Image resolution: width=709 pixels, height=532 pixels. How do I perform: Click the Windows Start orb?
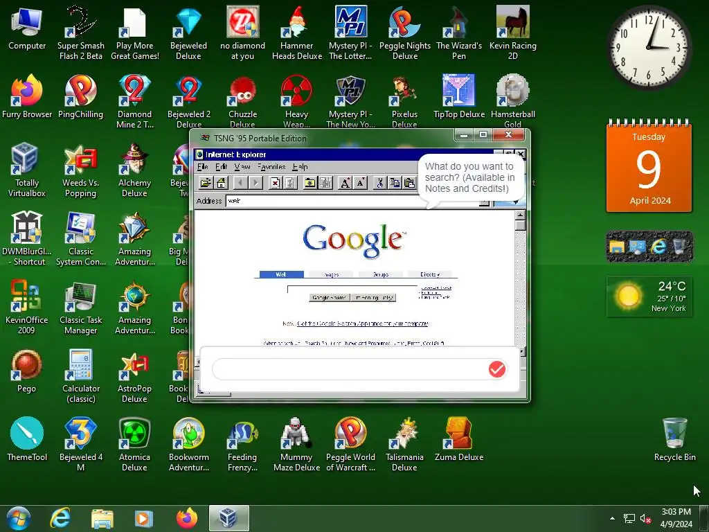[x=19, y=518]
